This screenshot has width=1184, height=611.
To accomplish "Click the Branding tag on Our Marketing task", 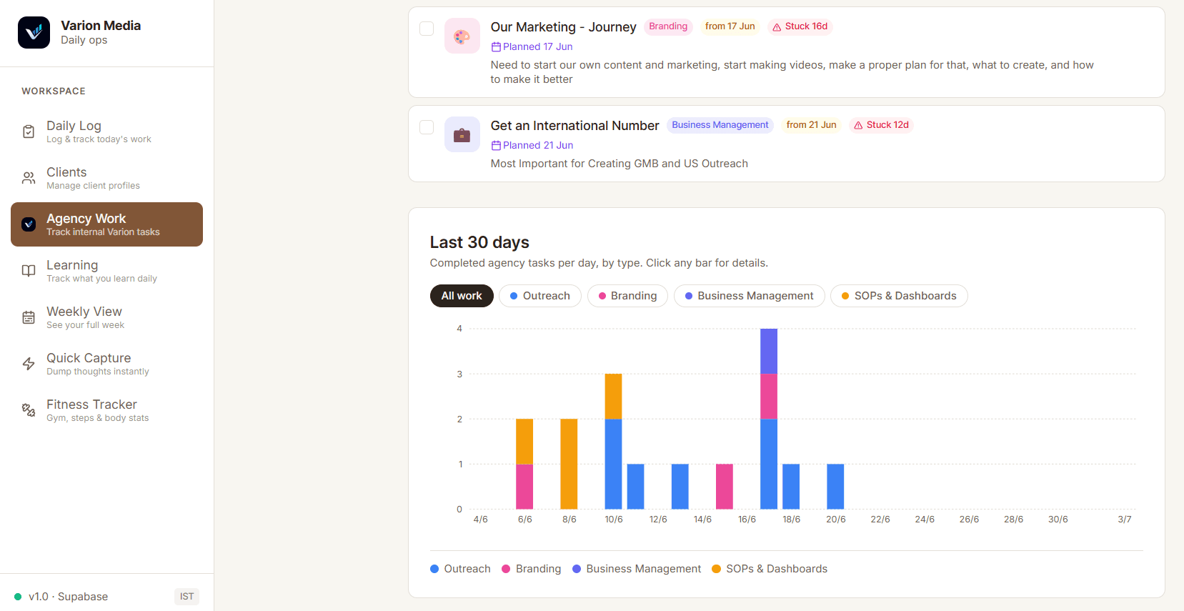I will click(x=668, y=26).
